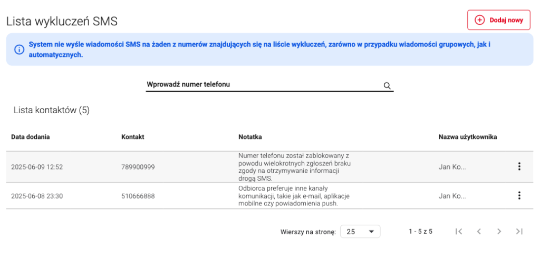
Task: Sort by Data dodania column header
Action: [x=30, y=137]
